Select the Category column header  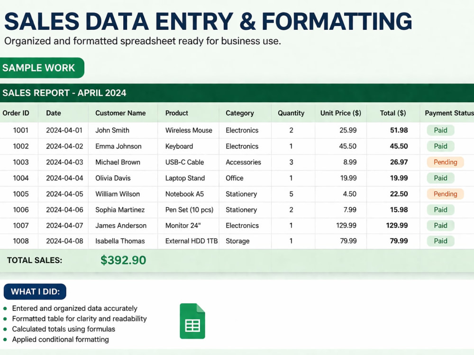click(240, 113)
